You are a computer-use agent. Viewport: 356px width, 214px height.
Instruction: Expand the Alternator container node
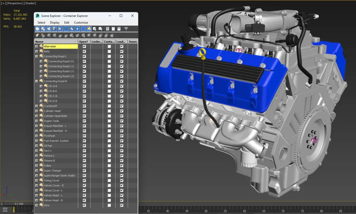click(36, 46)
